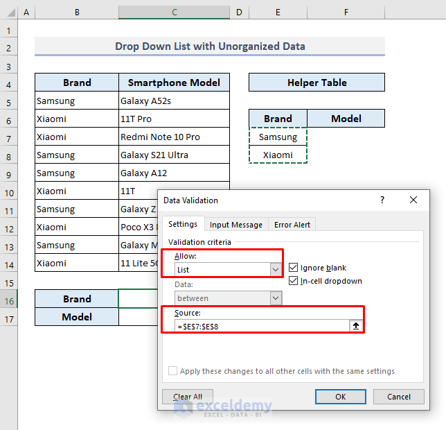Switch to the Input Message tab
Screen dimensions: 446x430
click(x=235, y=225)
